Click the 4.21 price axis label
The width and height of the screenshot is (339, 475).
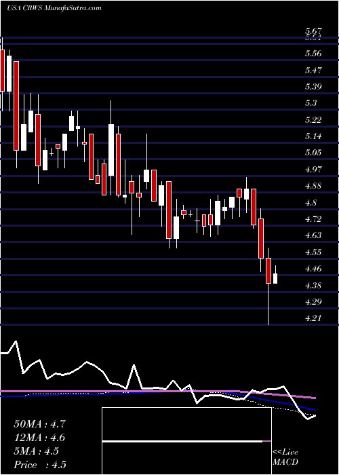tap(314, 318)
